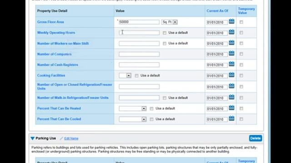Open Percent That Can Be Cooled dropdown
Image resolution: width=291 pixels, height=163 pixels.
(133, 120)
